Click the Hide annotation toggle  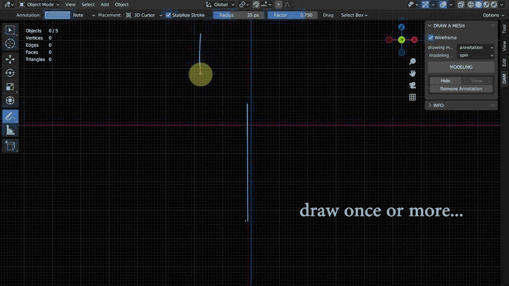pyautogui.click(x=445, y=81)
